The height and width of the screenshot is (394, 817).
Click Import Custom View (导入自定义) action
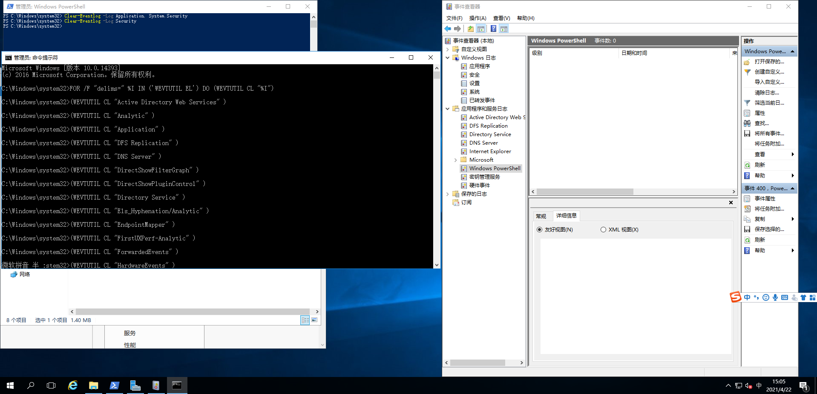click(769, 82)
